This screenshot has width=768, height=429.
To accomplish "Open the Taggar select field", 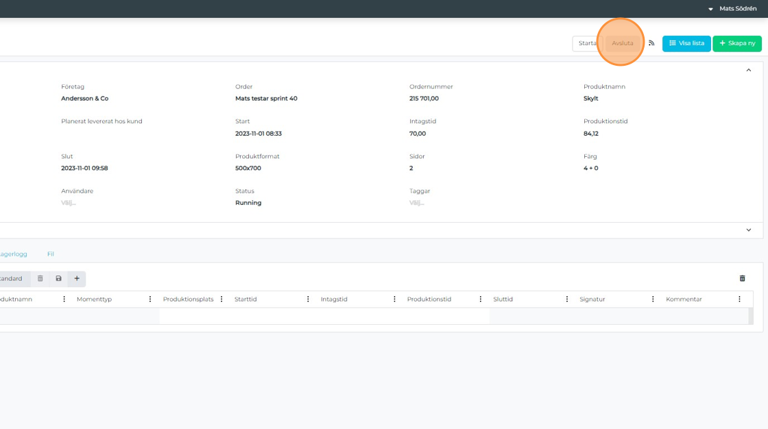I will [x=417, y=203].
